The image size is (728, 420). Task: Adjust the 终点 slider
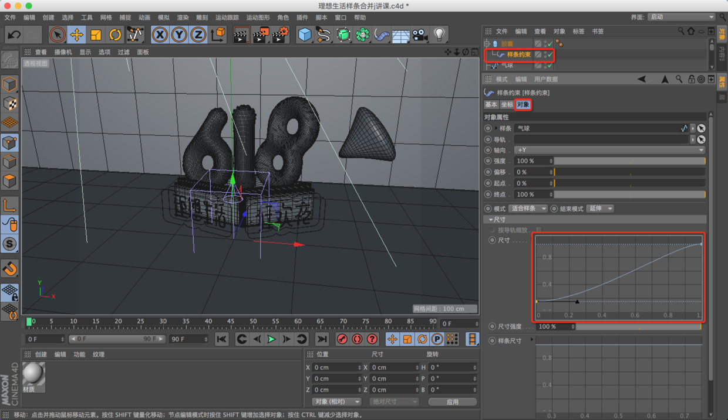coord(629,194)
